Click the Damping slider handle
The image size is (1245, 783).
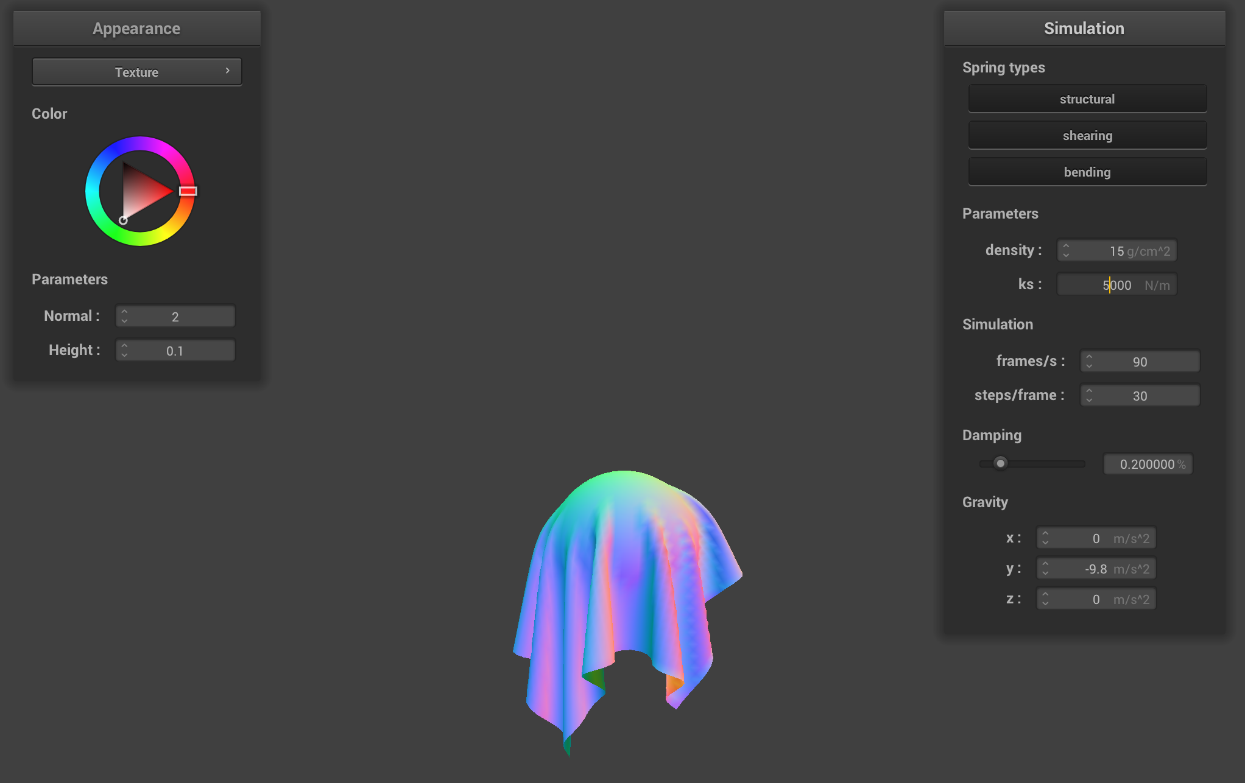tap(1000, 464)
